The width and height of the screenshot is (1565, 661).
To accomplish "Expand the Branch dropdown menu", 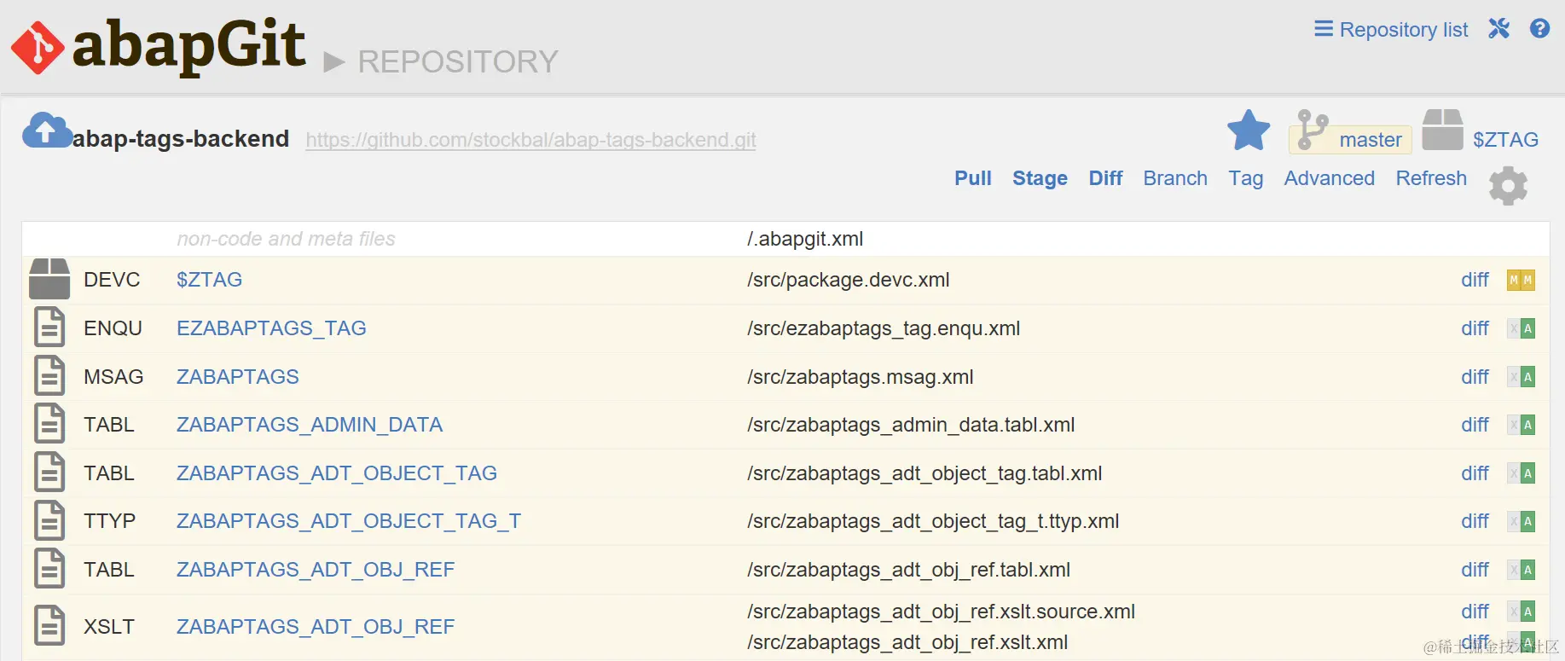I will click(1175, 178).
